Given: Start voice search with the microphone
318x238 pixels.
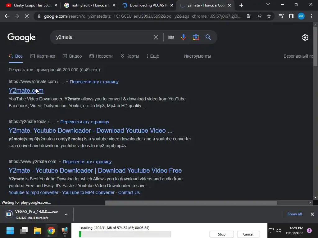Looking at the screenshot, I should pos(184,37).
